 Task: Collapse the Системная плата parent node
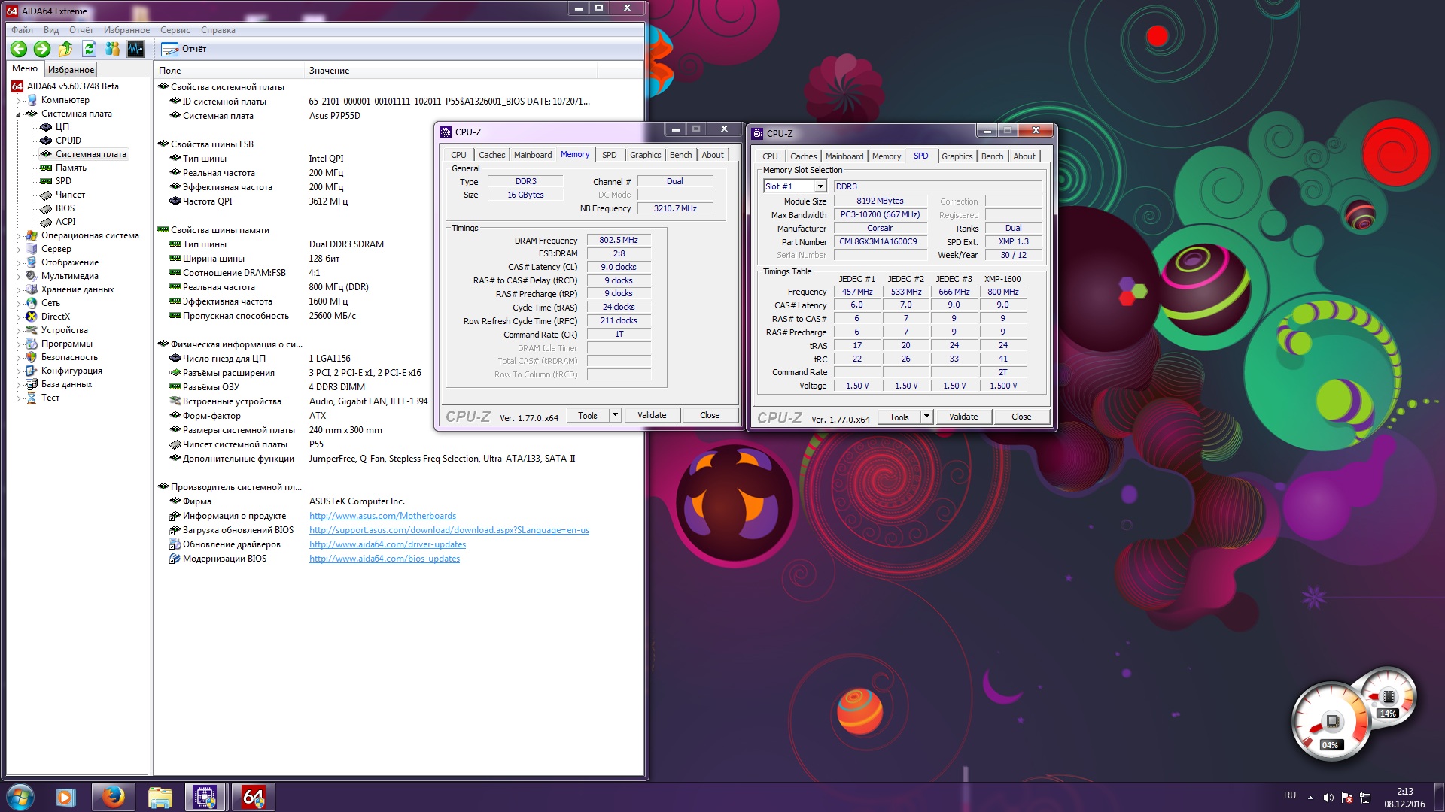pyautogui.click(x=19, y=114)
